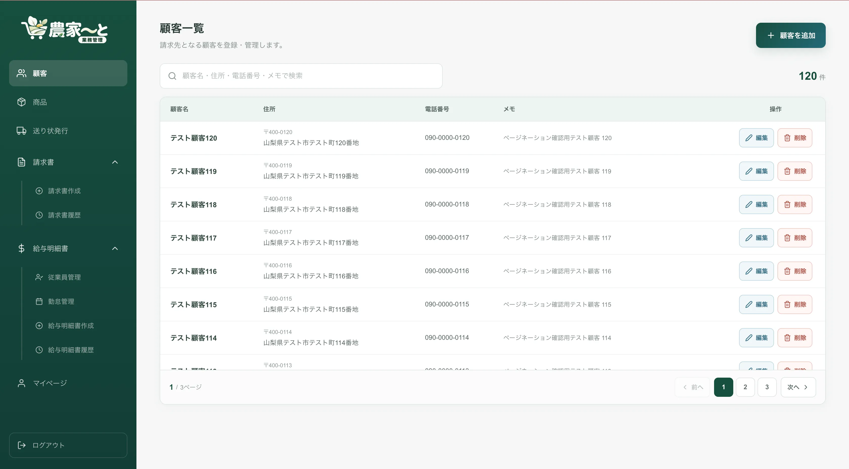Click the magnifier icon in search box
849x469 pixels.
tap(172, 76)
